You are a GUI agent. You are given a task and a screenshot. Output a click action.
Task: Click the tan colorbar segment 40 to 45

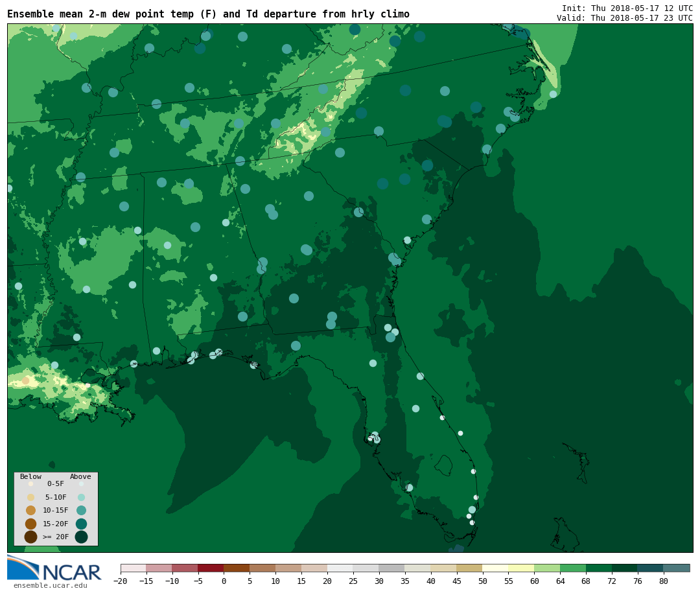tap(444, 568)
